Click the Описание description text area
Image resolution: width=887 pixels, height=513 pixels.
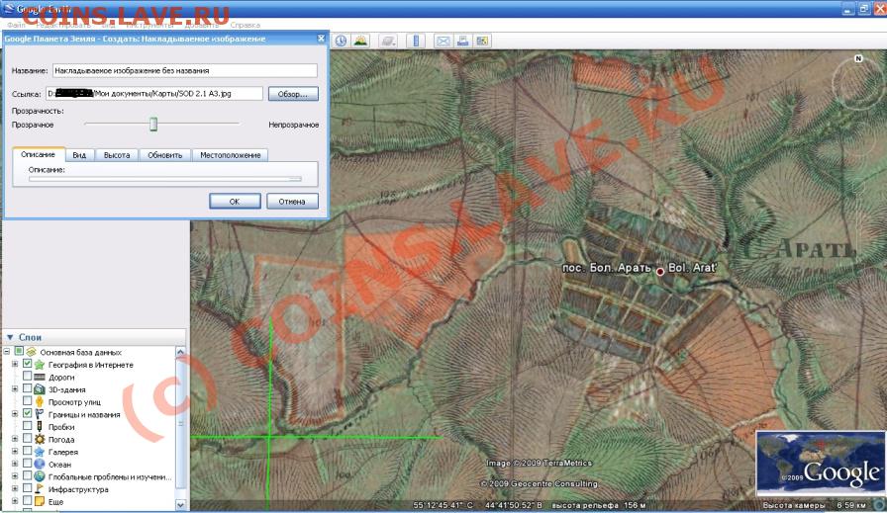(165, 179)
